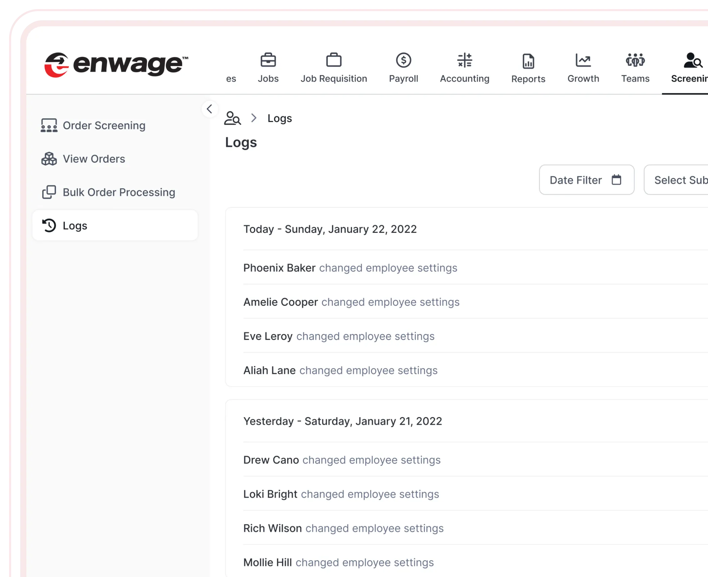
Task: Click the breadcrumb Screening home icon
Action: pos(232,118)
